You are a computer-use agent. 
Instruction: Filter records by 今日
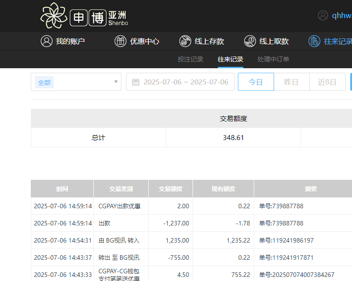coord(256,82)
